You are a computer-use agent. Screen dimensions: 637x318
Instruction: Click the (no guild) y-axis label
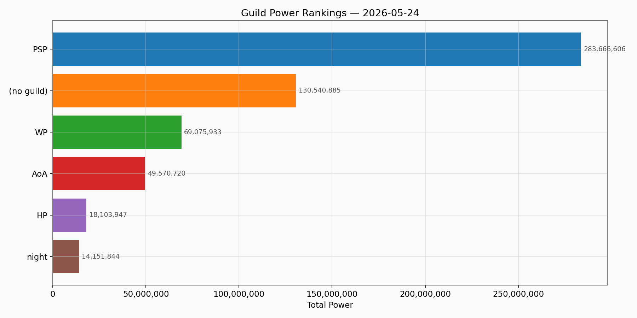coord(28,91)
